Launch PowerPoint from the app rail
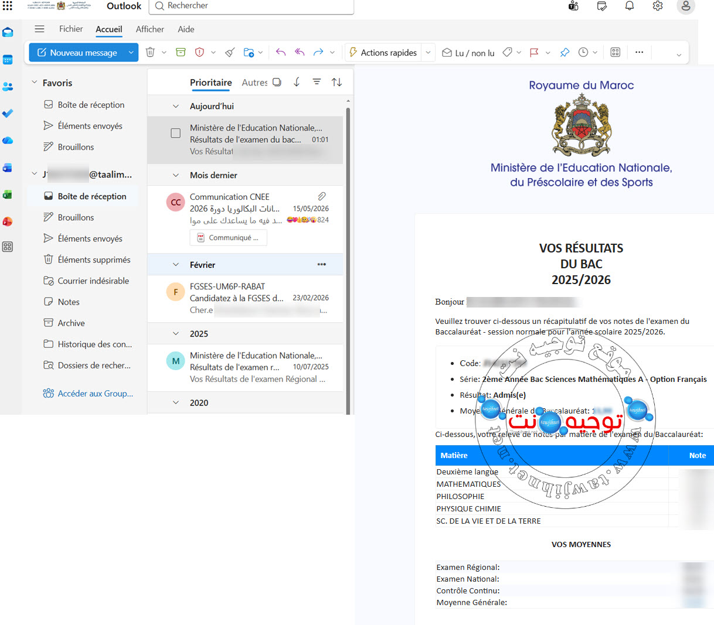The height and width of the screenshot is (625, 714). 8,221
